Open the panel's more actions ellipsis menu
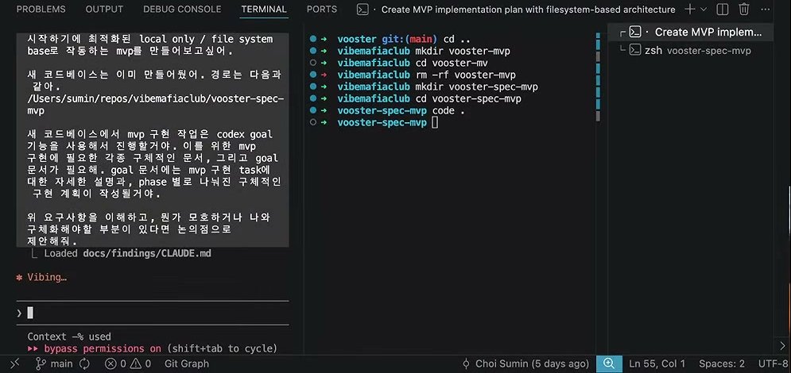 (766, 9)
